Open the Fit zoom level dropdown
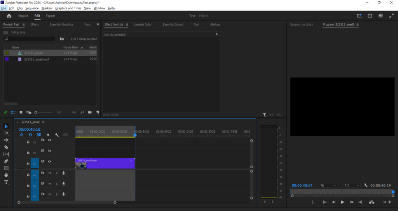This screenshot has width=398, height=211. (x=328, y=185)
